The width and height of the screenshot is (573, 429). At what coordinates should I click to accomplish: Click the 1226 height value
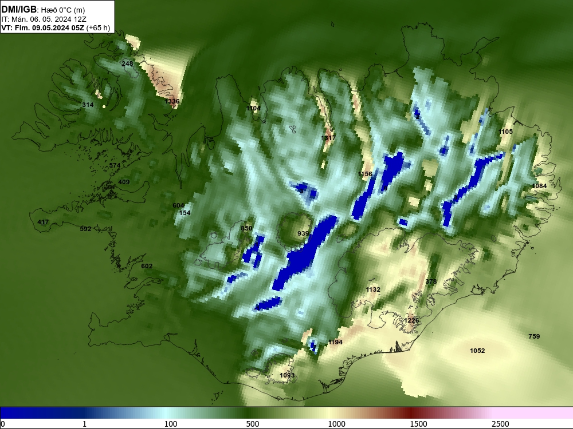coord(411,321)
